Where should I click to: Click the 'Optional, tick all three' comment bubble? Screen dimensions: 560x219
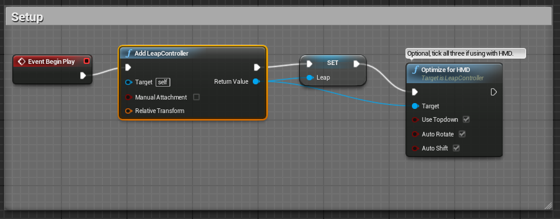(x=466, y=54)
